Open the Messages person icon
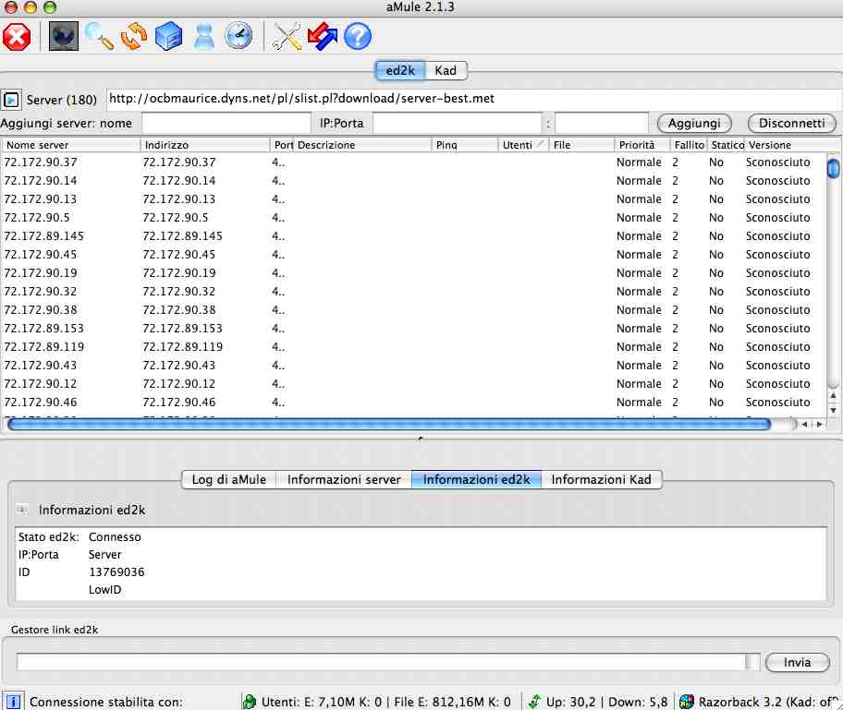This screenshot has width=843, height=710. tap(203, 37)
